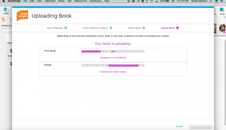The image size is (226, 130).
Task: Click the 'Uploading Book' dialog title
Action: click(51, 16)
